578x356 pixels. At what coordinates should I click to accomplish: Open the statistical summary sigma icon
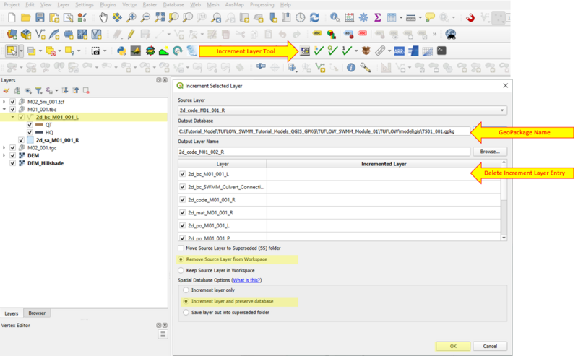tap(377, 17)
